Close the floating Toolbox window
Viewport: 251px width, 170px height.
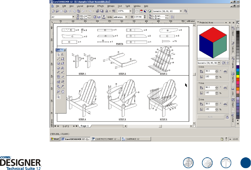(x=64, y=50)
